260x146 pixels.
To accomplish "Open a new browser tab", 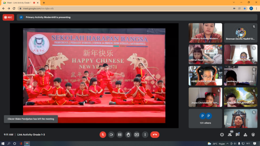I will (x=44, y=3).
